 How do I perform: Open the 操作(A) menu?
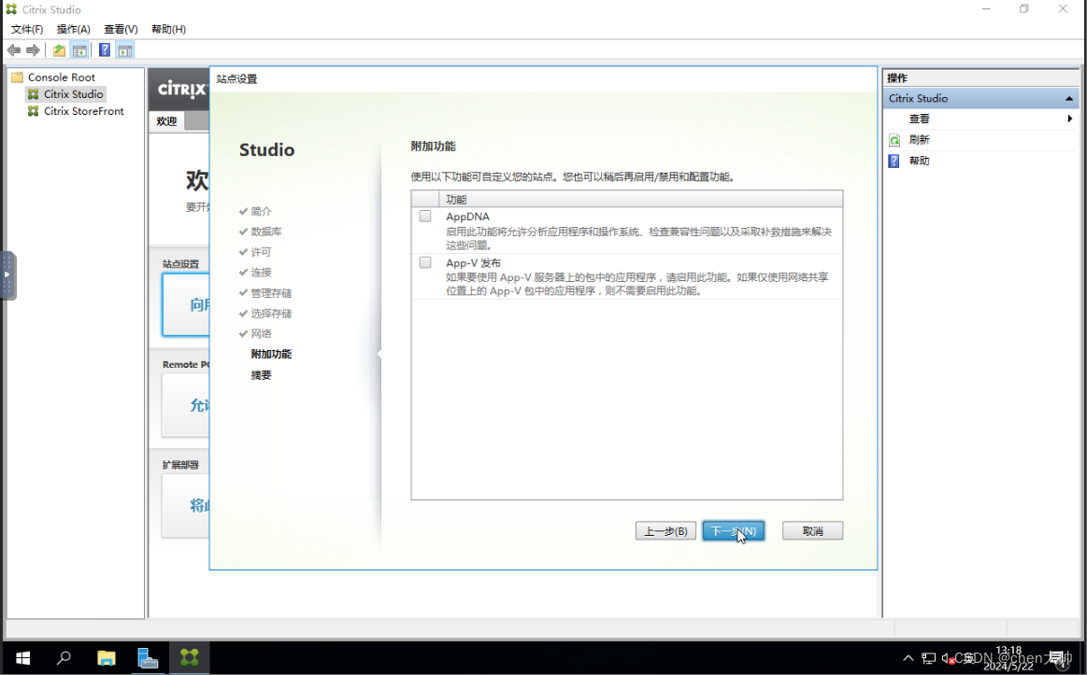coord(74,29)
